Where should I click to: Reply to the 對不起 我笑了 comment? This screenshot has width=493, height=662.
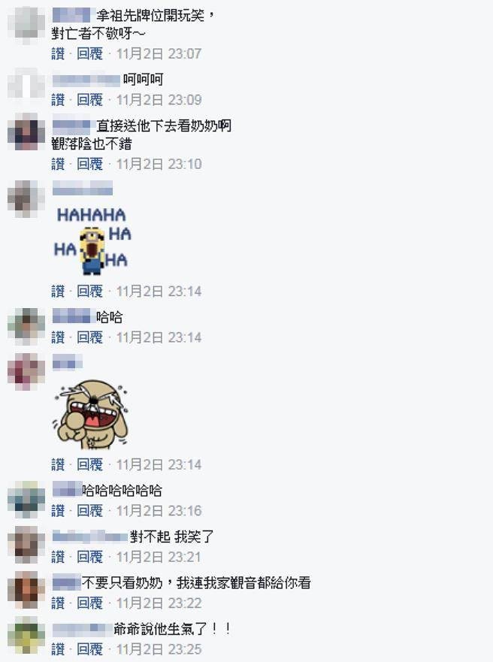click(x=89, y=557)
